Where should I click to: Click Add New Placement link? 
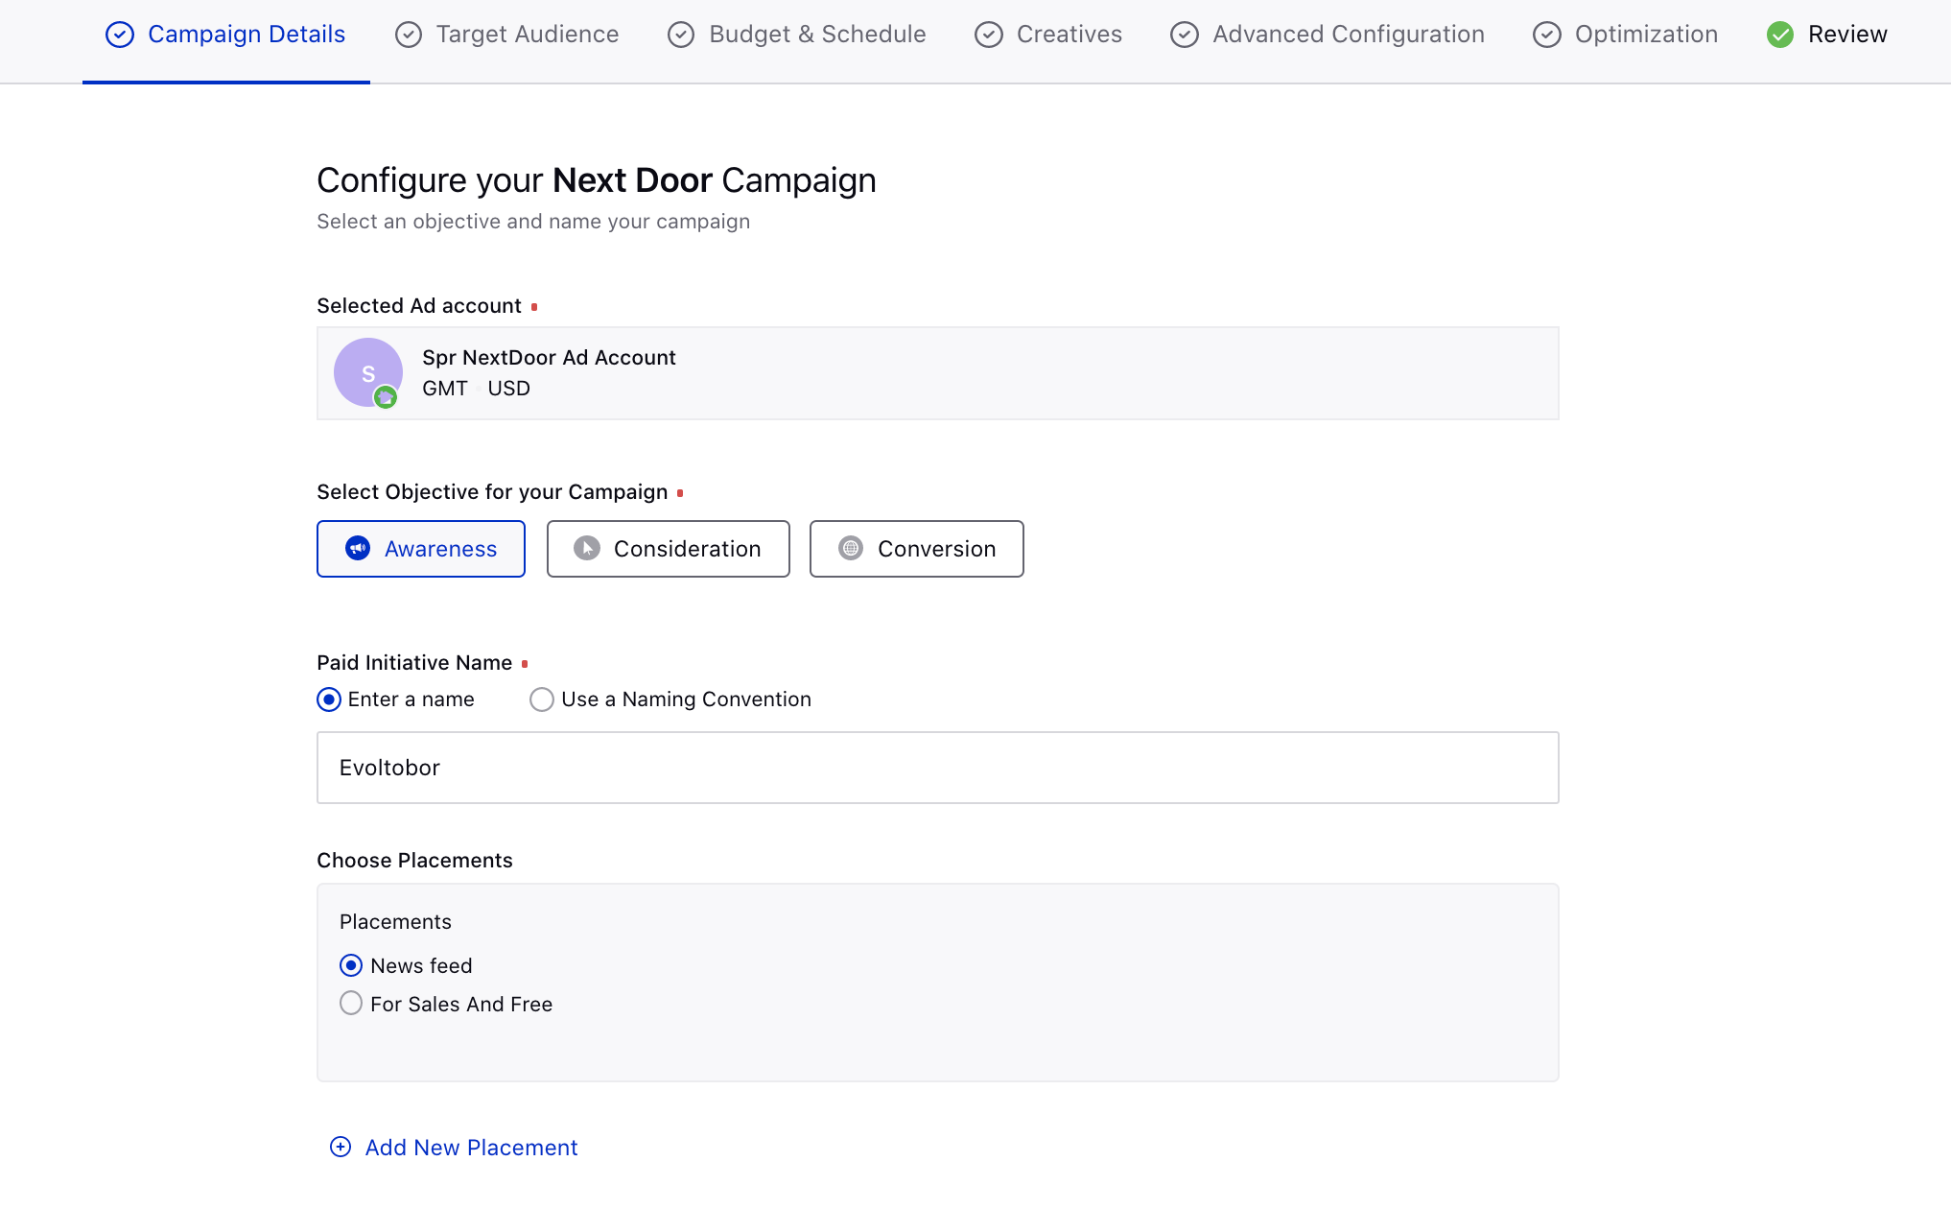click(x=454, y=1148)
